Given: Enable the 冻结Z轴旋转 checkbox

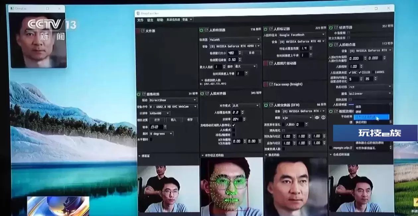Looking at the screenshot, I should point(234,135).
